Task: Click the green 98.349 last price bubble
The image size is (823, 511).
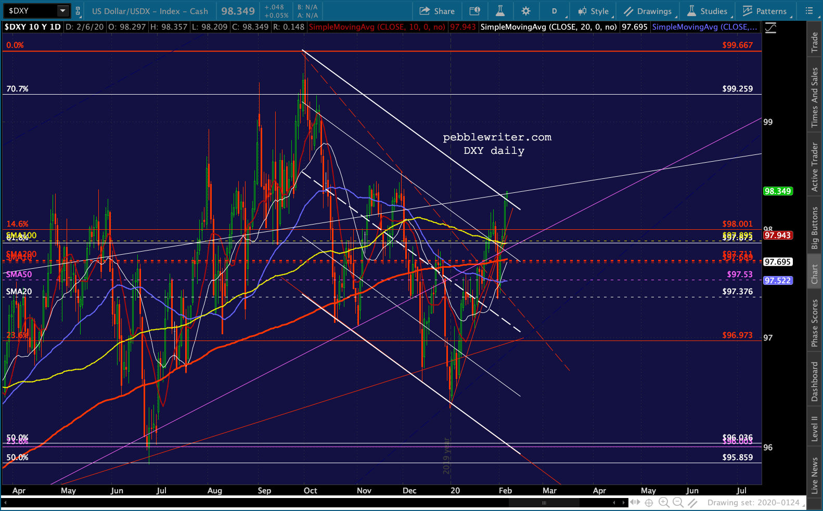Action: tap(778, 191)
